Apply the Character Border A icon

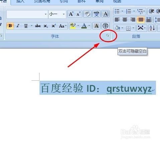coord(105,14)
